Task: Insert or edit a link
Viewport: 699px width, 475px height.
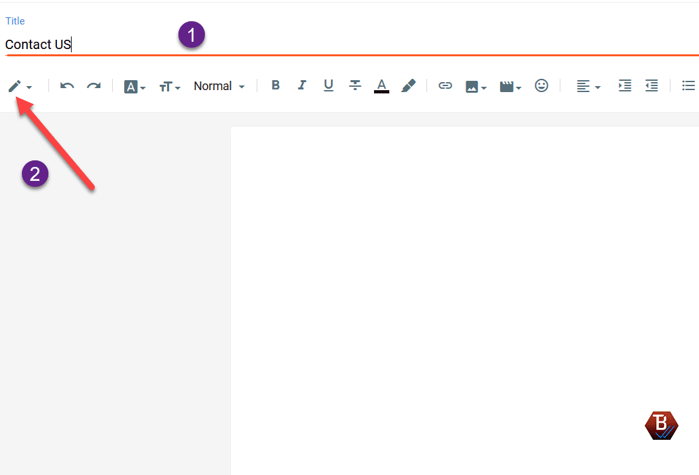Action: pyautogui.click(x=446, y=85)
